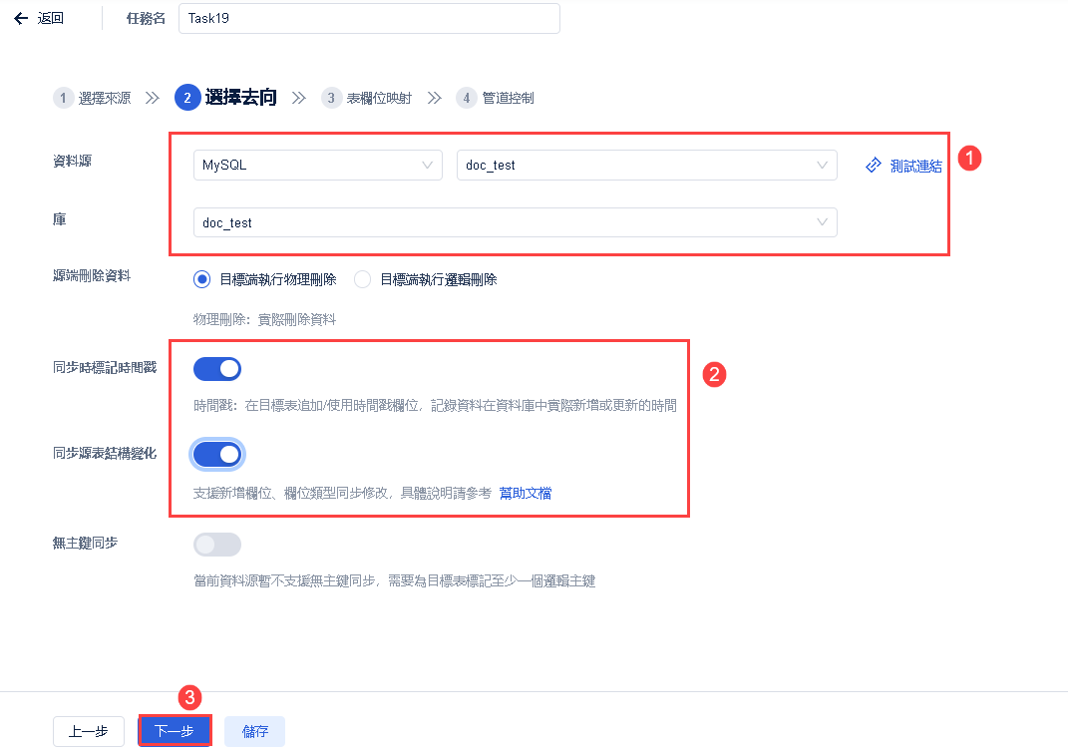Click the back arrow icon
Image resolution: width=1068 pixels, height=753 pixels.
click(x=21, y=18)
